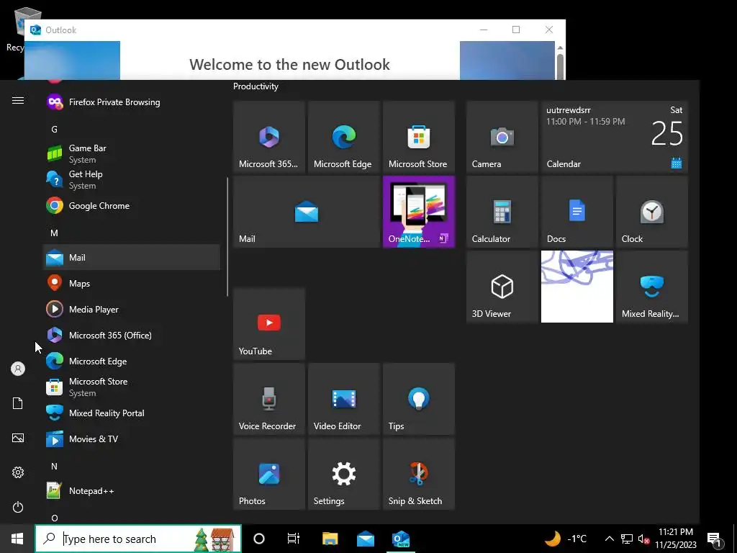The height and width of the screenshot is (553, 737).
Task: Focus the taskbar search box
Action: point(138,539)
